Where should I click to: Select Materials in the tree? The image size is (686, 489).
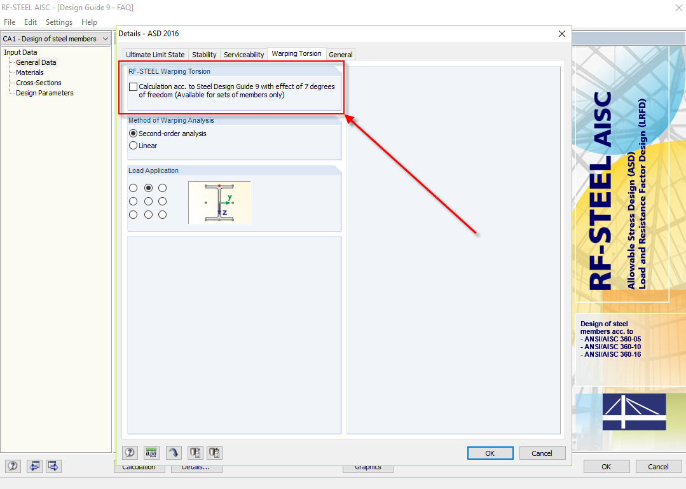30,72
